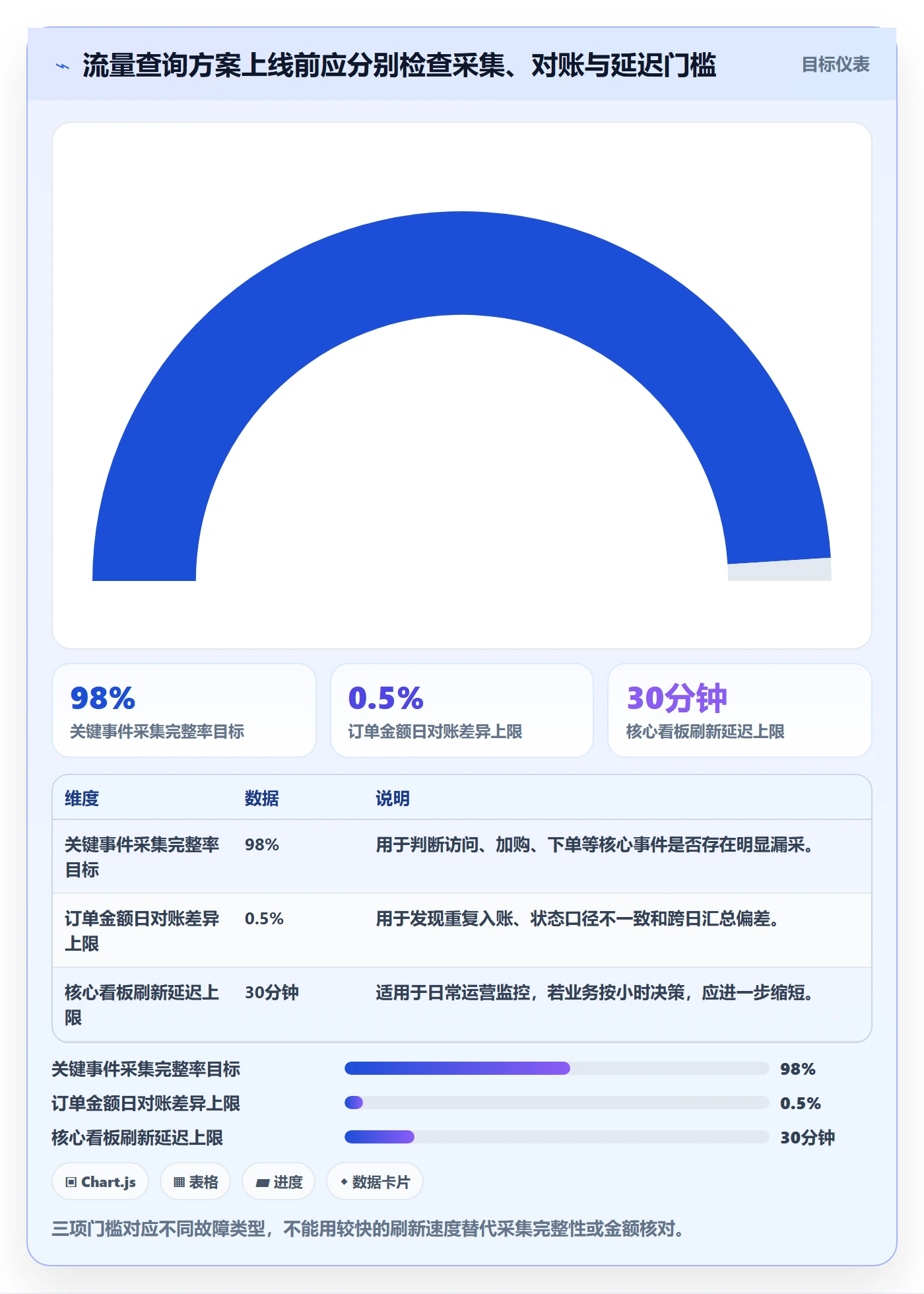
Task: Select the description about 核心事件是否存在明显漏采
Action: (594, 844)
